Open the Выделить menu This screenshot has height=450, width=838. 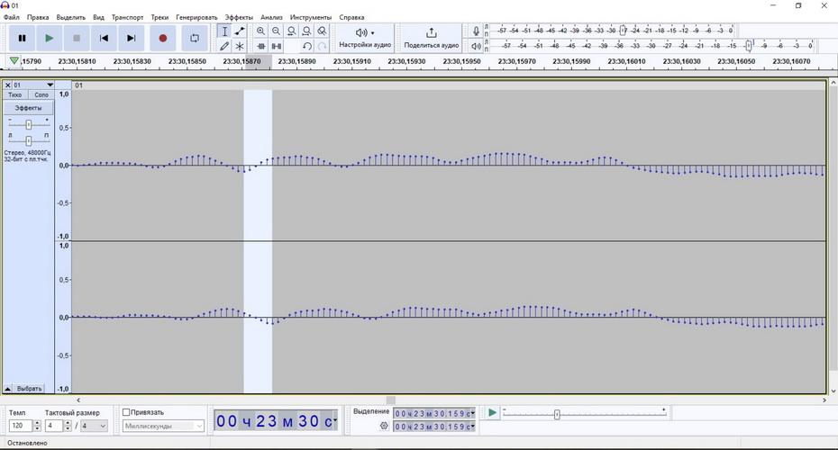(71, 17)
